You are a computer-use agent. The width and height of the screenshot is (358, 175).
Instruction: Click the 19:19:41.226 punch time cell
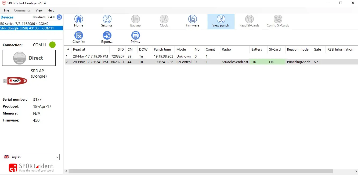click(x=163, y=62)
